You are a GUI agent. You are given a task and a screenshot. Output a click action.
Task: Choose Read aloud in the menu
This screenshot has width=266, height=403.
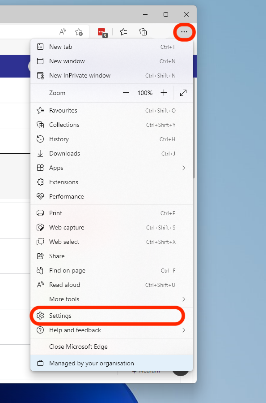pos(112,285)
